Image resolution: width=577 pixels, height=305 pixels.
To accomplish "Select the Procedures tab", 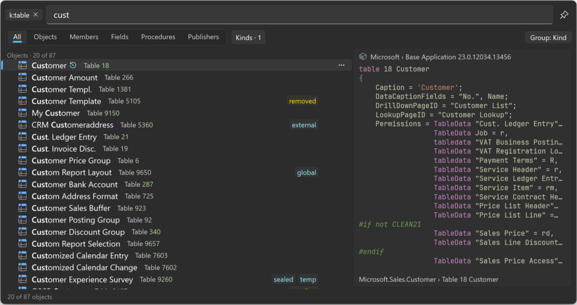I will [x=158, y=37].
